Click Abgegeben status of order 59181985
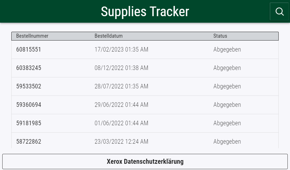The width and height of the screenshot is (290, 170). 227,123
